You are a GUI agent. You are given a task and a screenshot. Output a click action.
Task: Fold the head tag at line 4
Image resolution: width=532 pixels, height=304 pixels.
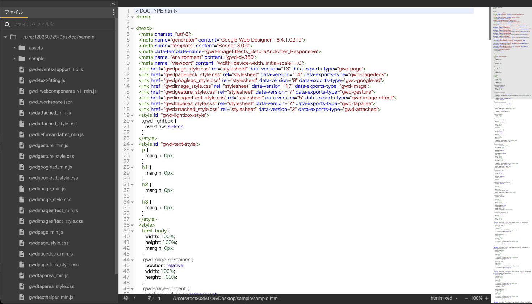132,29
